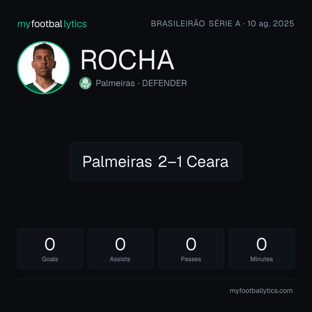Image resolution: width=312 pixels, height=312 pixels.
Task: Select the Assists stat card
Action: coord(120,249)
